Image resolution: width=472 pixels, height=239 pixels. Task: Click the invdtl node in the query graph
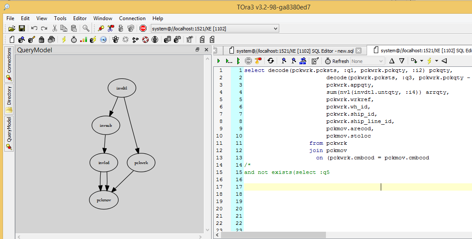122,88
